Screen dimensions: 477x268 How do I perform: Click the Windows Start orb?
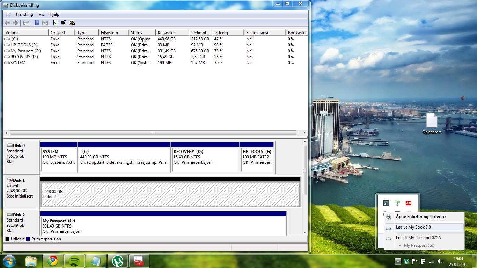point(9,261)
